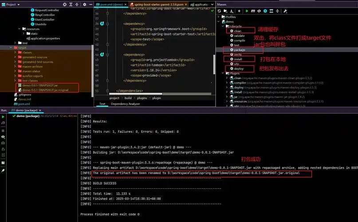Rerun demo [package] with green arrow

click(x=3, y=117)
